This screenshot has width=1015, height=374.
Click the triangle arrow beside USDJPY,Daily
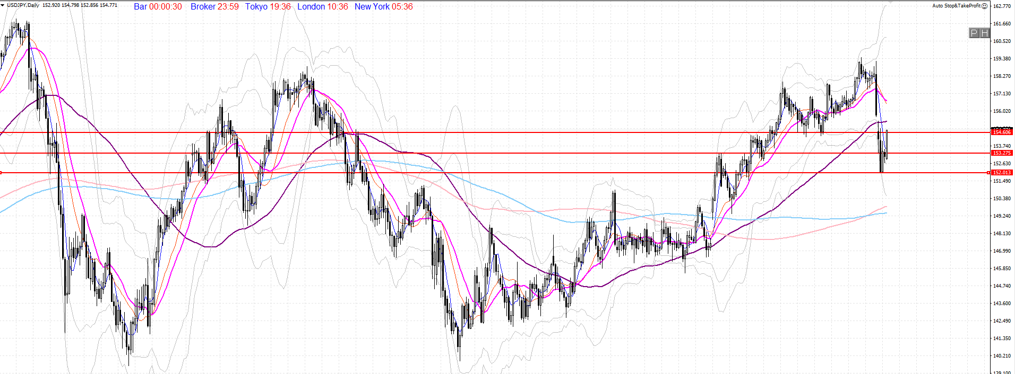coord(3,5)
